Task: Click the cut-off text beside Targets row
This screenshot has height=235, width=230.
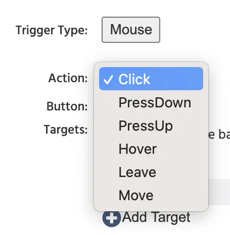Action: tap(219, 135)
